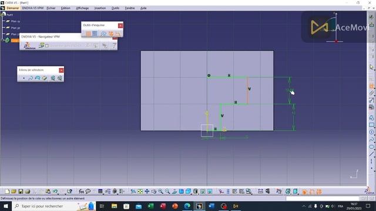Select the Pan four-arrow tool

point(147,192)
